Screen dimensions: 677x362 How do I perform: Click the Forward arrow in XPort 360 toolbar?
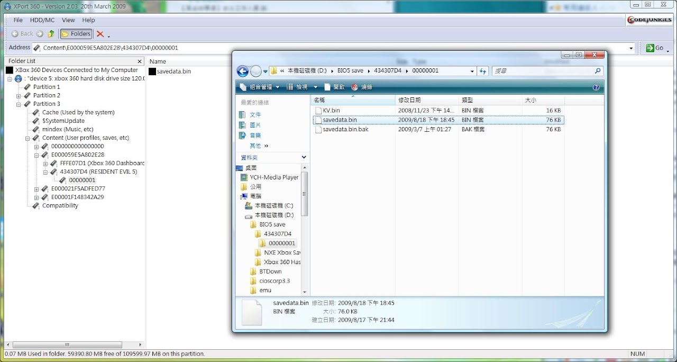point(40,34)
